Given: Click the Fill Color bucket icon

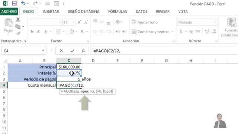Looking at the screenshot, I should point(72,31).
